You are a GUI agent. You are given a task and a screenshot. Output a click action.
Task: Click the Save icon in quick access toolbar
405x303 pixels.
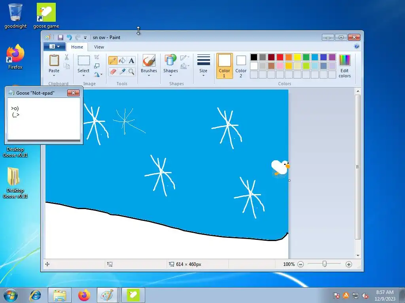tap(61, 37)
